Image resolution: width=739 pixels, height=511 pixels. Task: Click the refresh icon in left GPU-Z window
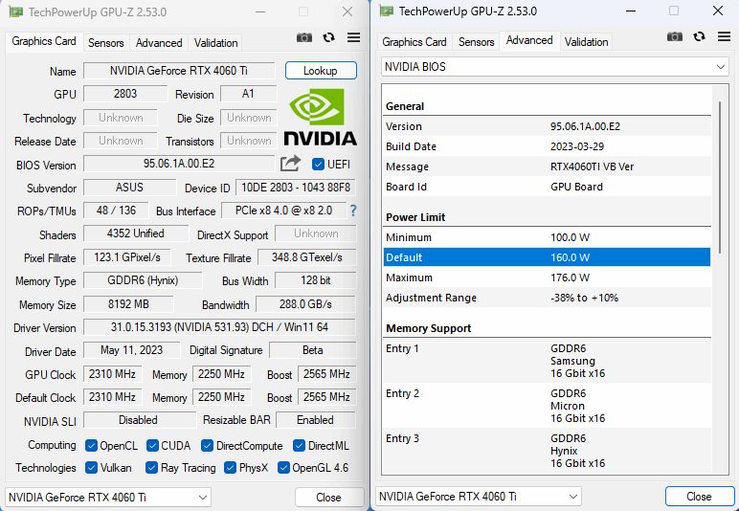tap(329, 37)
